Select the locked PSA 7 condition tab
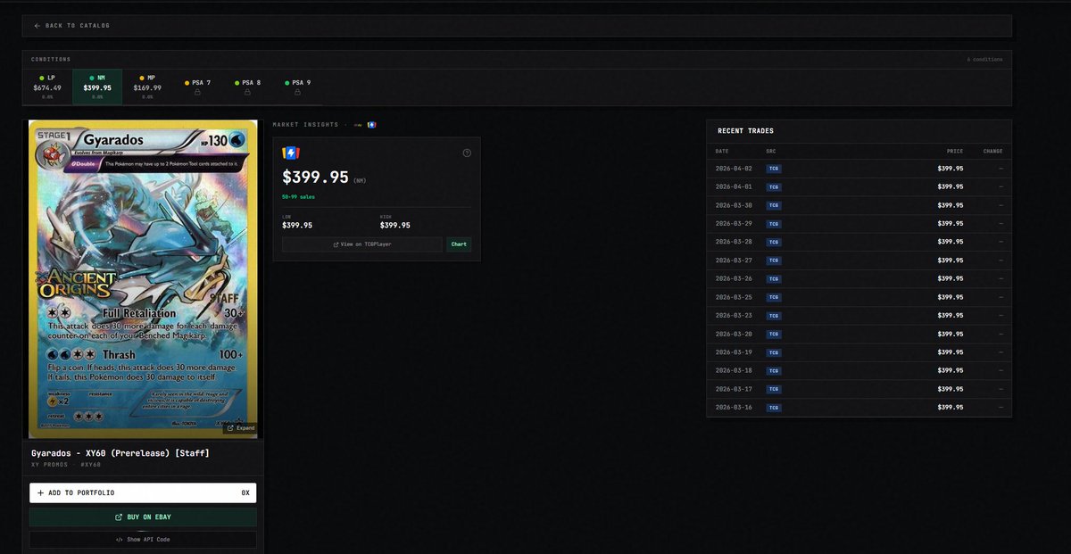This screenshot has width=1071, height=554. 197,87
